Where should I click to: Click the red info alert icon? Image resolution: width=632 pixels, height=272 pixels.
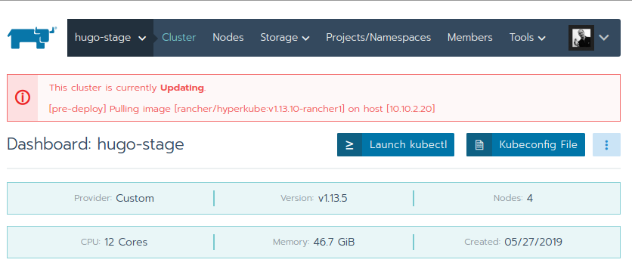(x=23, y=97)
